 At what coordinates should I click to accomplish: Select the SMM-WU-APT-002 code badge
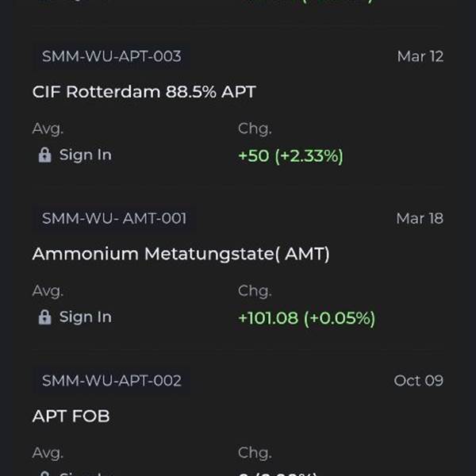pyautogui.click(x=111, y=381)
